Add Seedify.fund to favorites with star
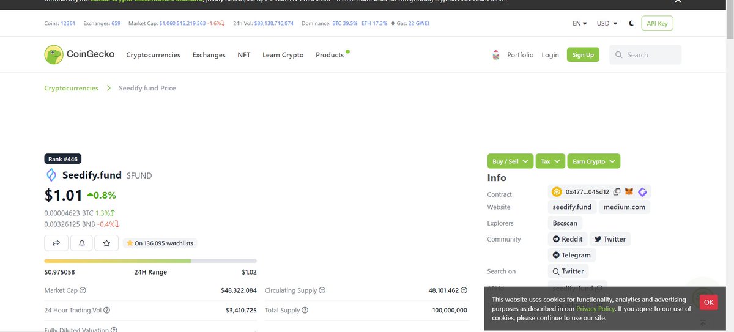 click(x=106, y=243)
